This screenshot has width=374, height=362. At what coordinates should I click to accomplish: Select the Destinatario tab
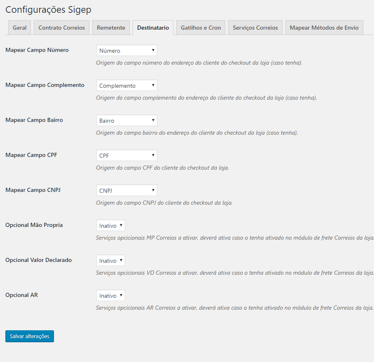pos(153,28)
